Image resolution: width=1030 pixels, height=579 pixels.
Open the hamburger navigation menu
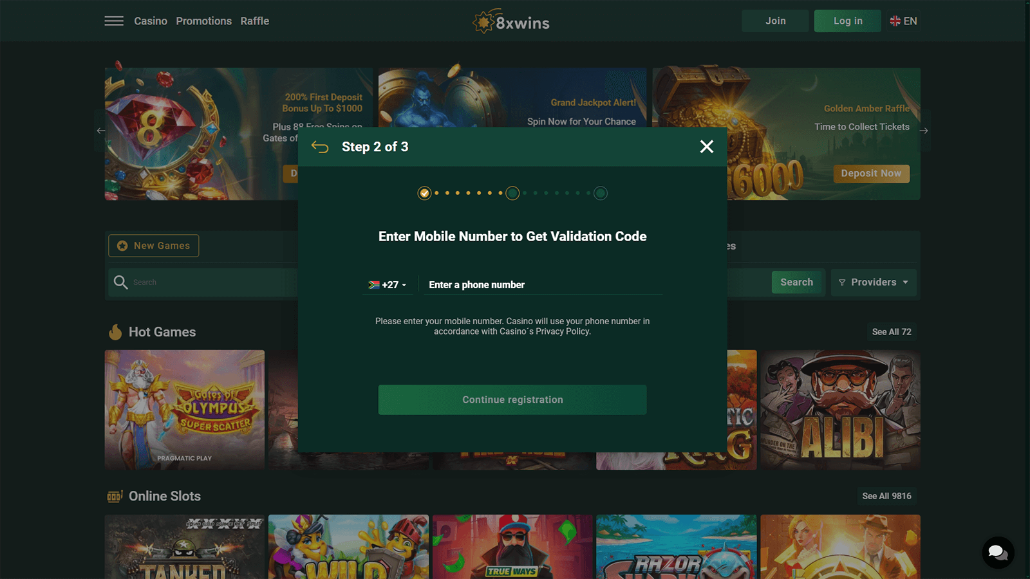pos(114,21)
